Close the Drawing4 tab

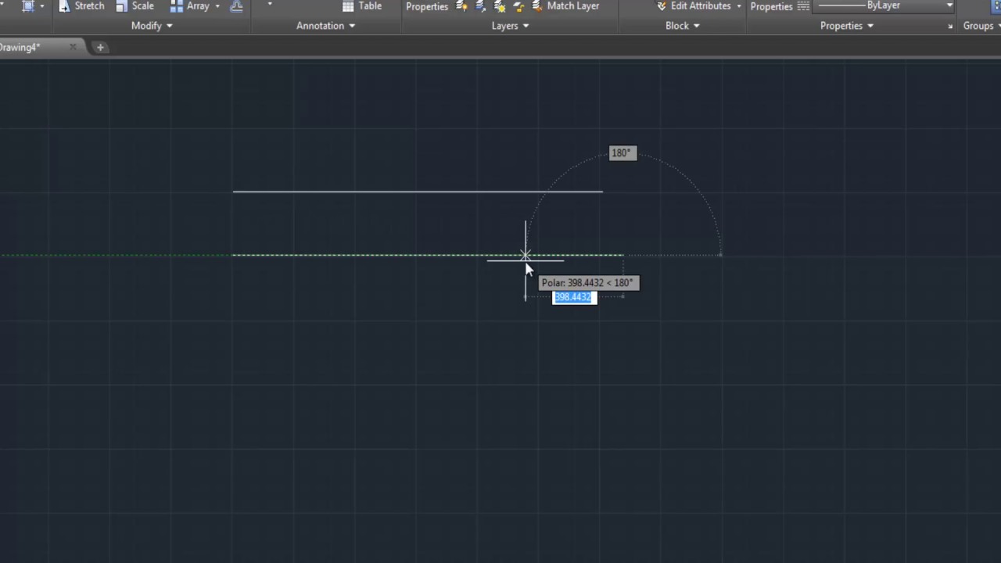(73, 48)
